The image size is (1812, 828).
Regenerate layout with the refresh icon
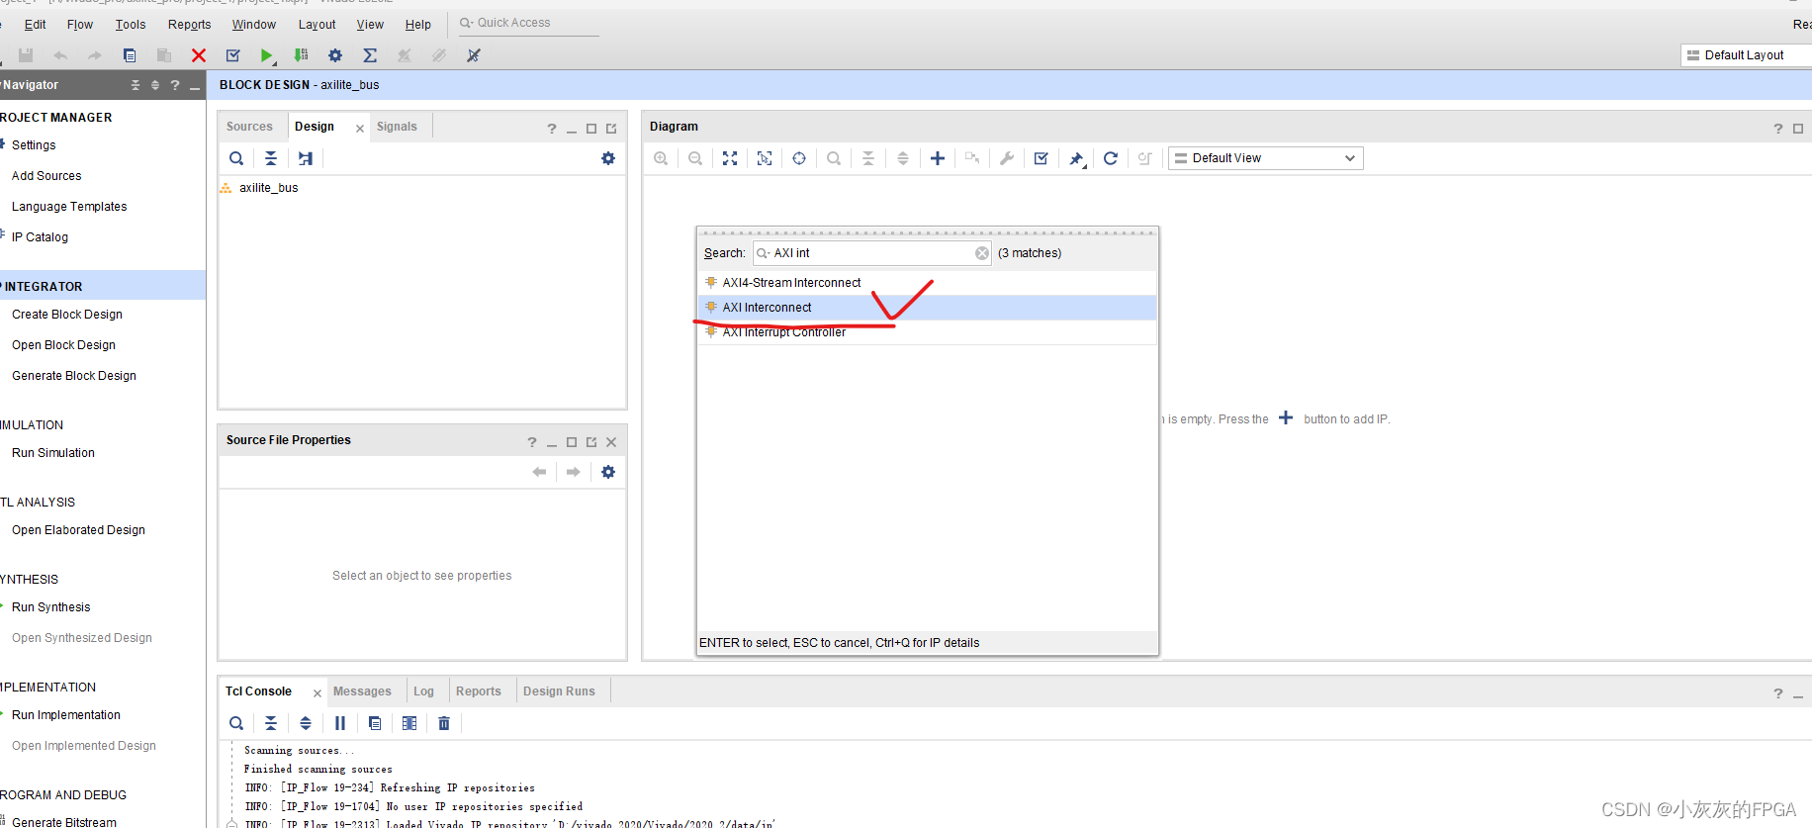coord(1111,158)
